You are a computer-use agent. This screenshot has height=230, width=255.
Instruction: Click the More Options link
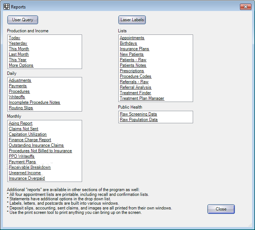[21, 65]
